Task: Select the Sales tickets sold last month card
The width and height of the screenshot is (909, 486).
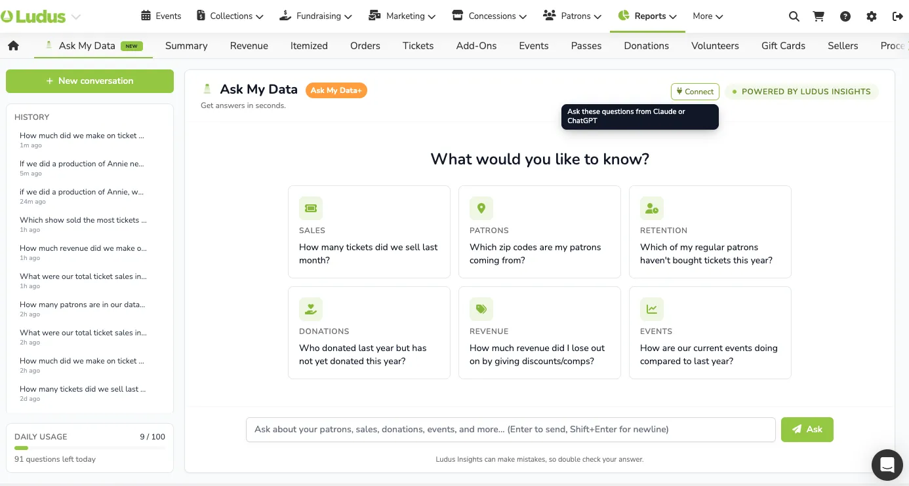Action: pyautogui.click(x=369, y=232)
